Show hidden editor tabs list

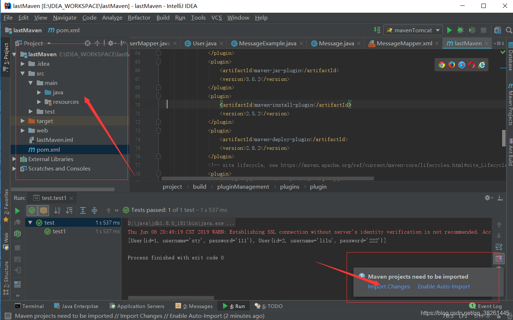click(499, 43)
